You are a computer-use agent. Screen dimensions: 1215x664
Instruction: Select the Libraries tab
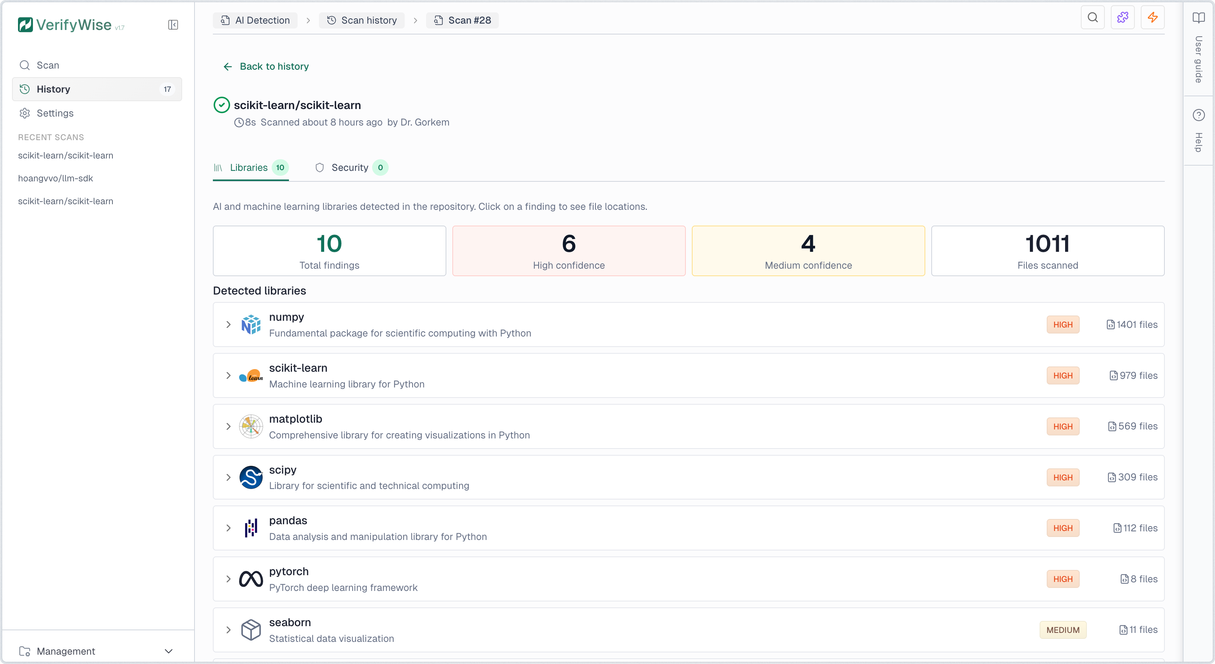248,167
